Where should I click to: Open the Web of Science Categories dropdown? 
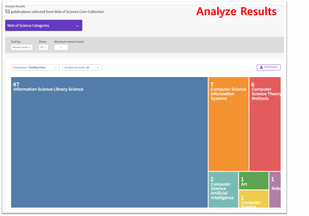coord(43,26)
